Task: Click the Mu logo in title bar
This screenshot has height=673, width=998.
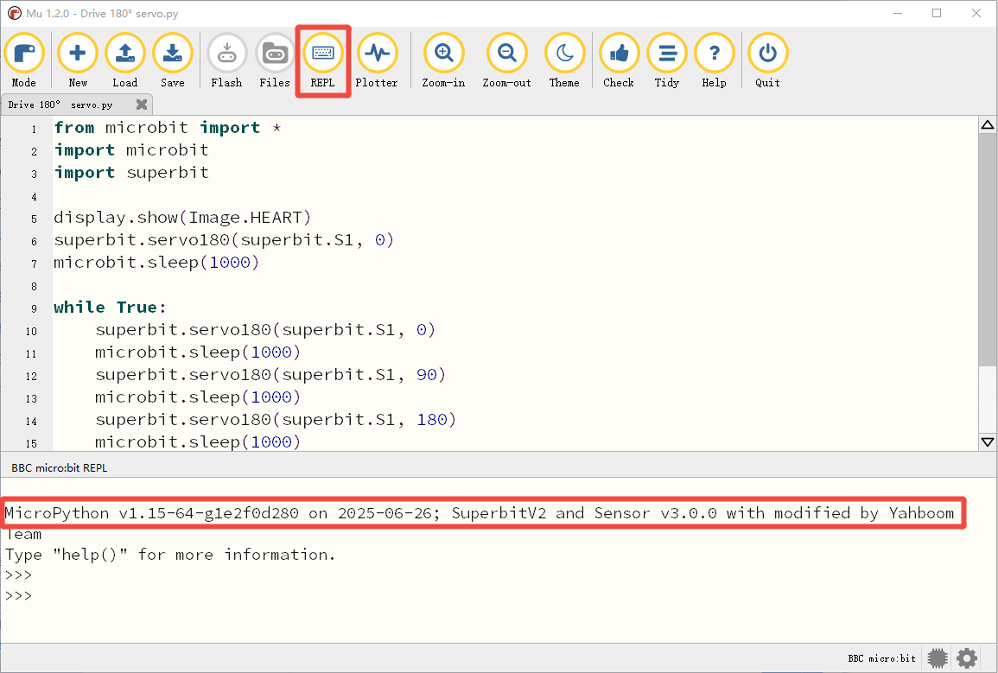Action: [x=14, y=13]
